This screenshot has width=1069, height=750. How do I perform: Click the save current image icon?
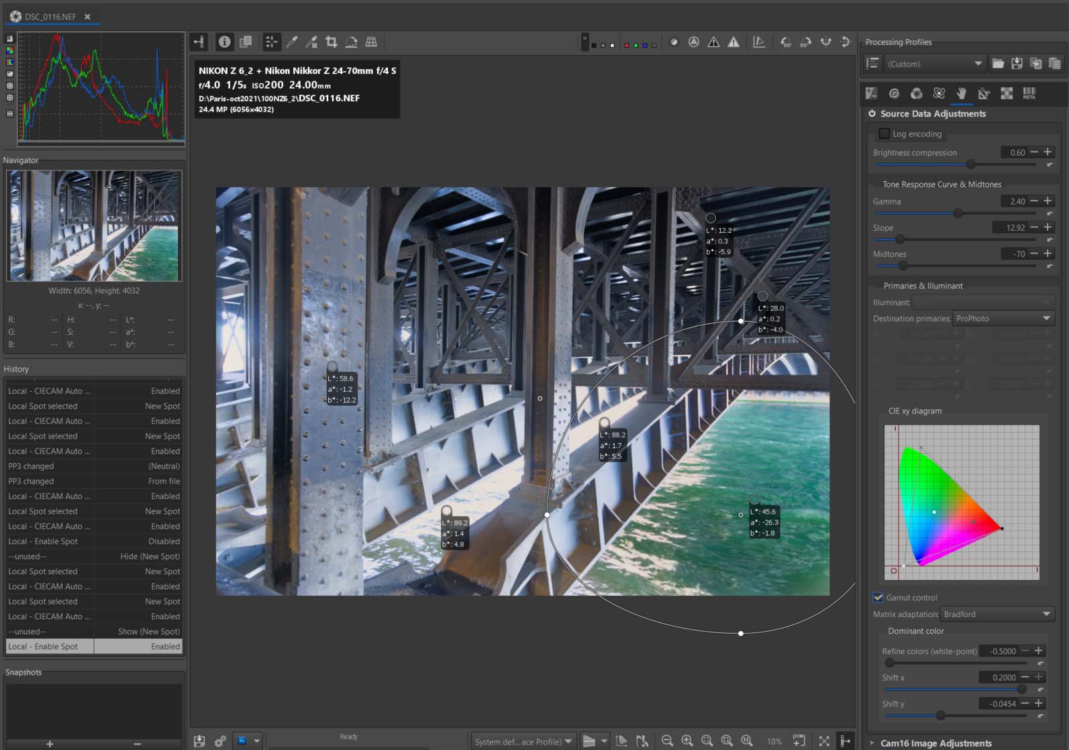click(199, 741)
